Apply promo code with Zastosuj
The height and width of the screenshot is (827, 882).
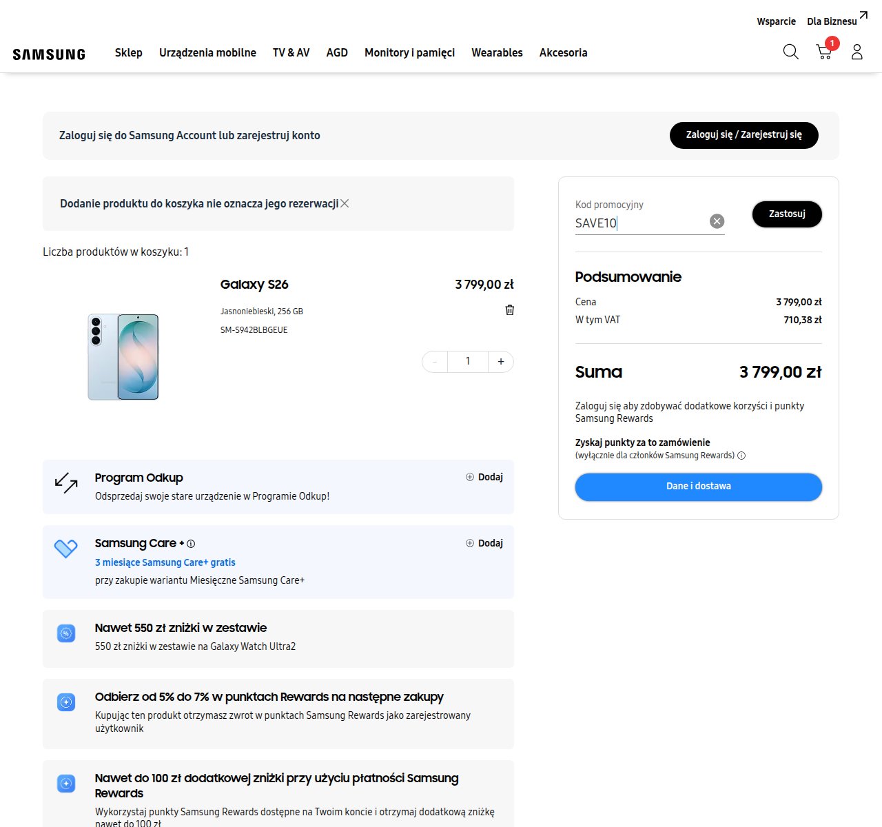(x=787, y=214)
